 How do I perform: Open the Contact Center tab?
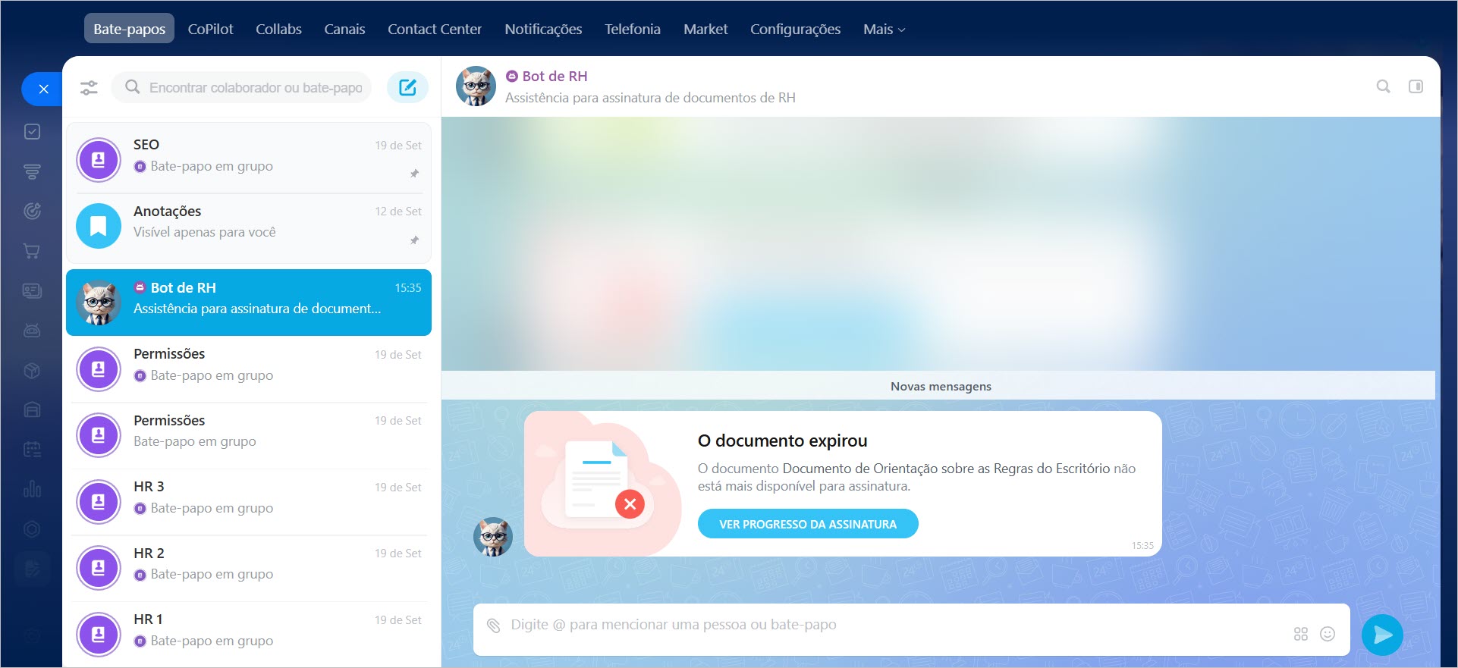point(434,30)
